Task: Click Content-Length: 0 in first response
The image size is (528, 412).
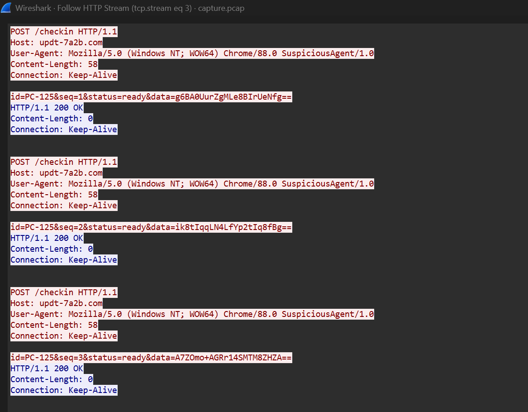Action: pos(52,119)
